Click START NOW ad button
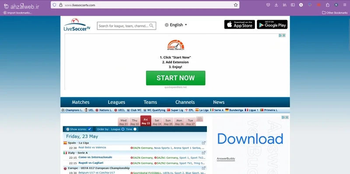The width and height of the screenshot is (350, 174). 176,78
